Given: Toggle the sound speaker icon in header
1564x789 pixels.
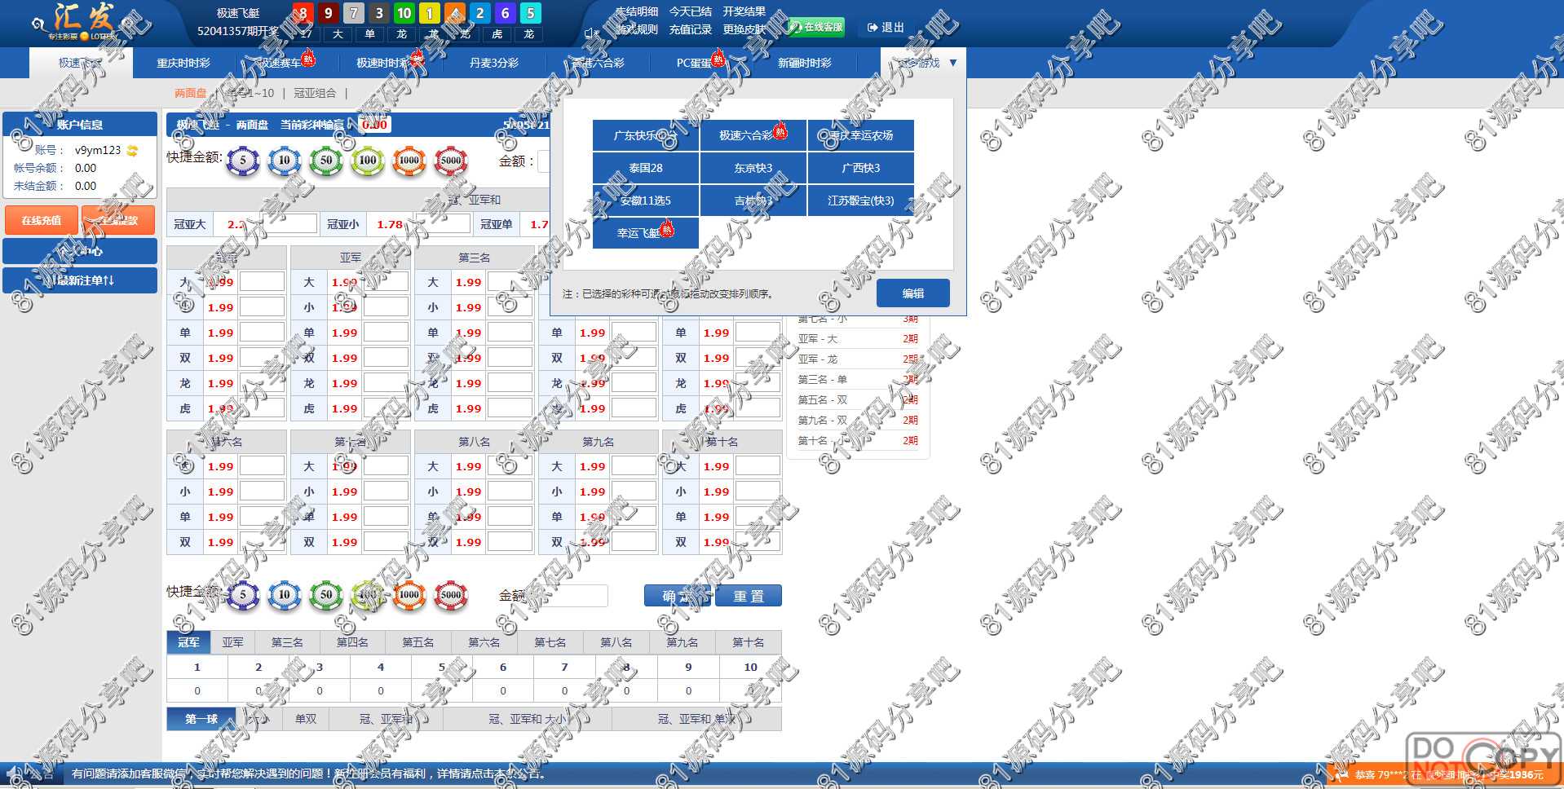Looking at the screenshot, I should (x=590, y=33).
